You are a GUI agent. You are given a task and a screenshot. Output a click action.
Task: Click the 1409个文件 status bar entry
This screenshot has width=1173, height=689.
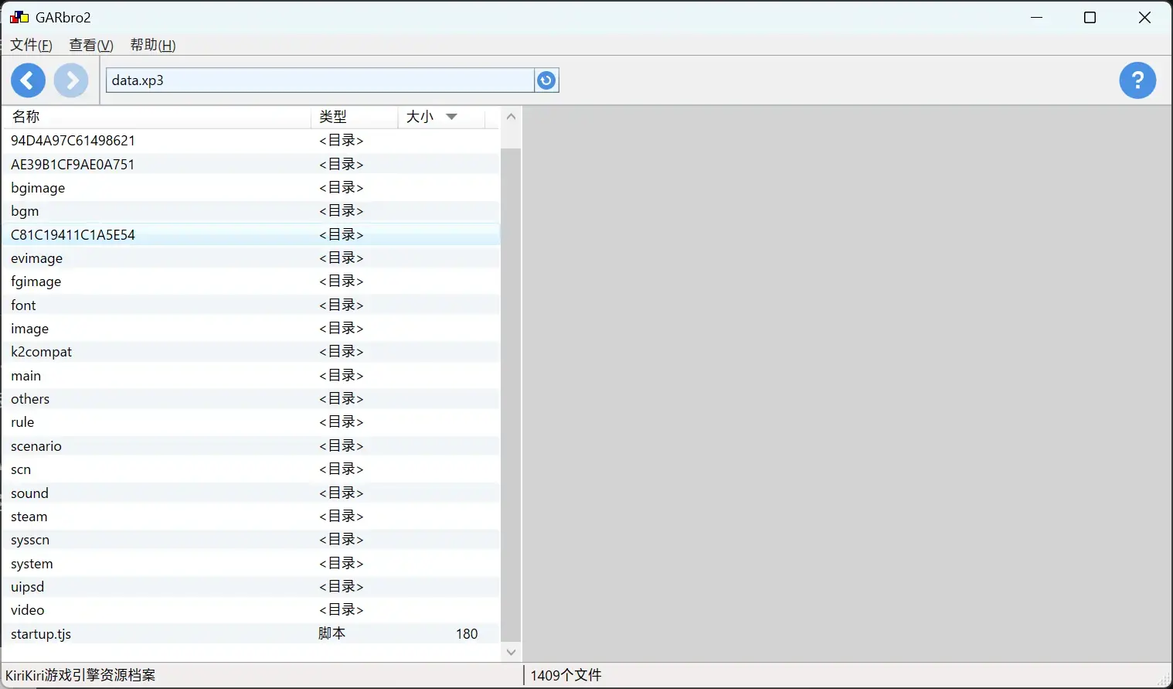point(566,675)
